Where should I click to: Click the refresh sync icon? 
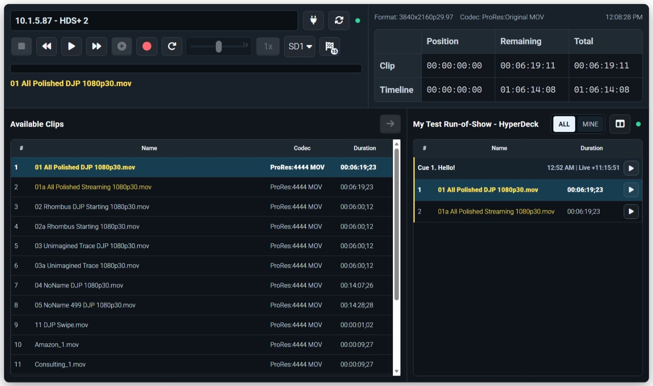point(339,21)
